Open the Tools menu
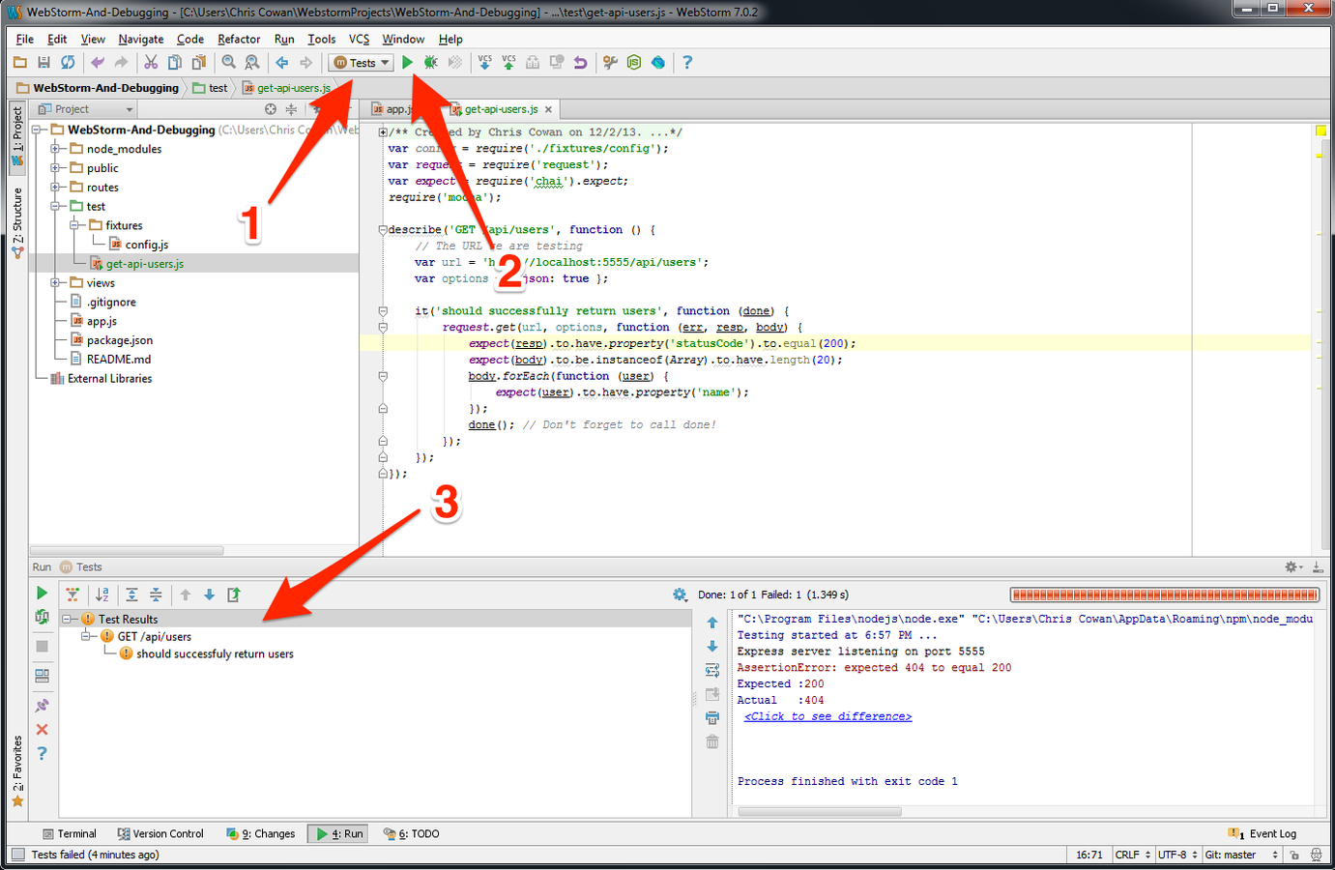The image size is (1335, 870). [322, 39]
